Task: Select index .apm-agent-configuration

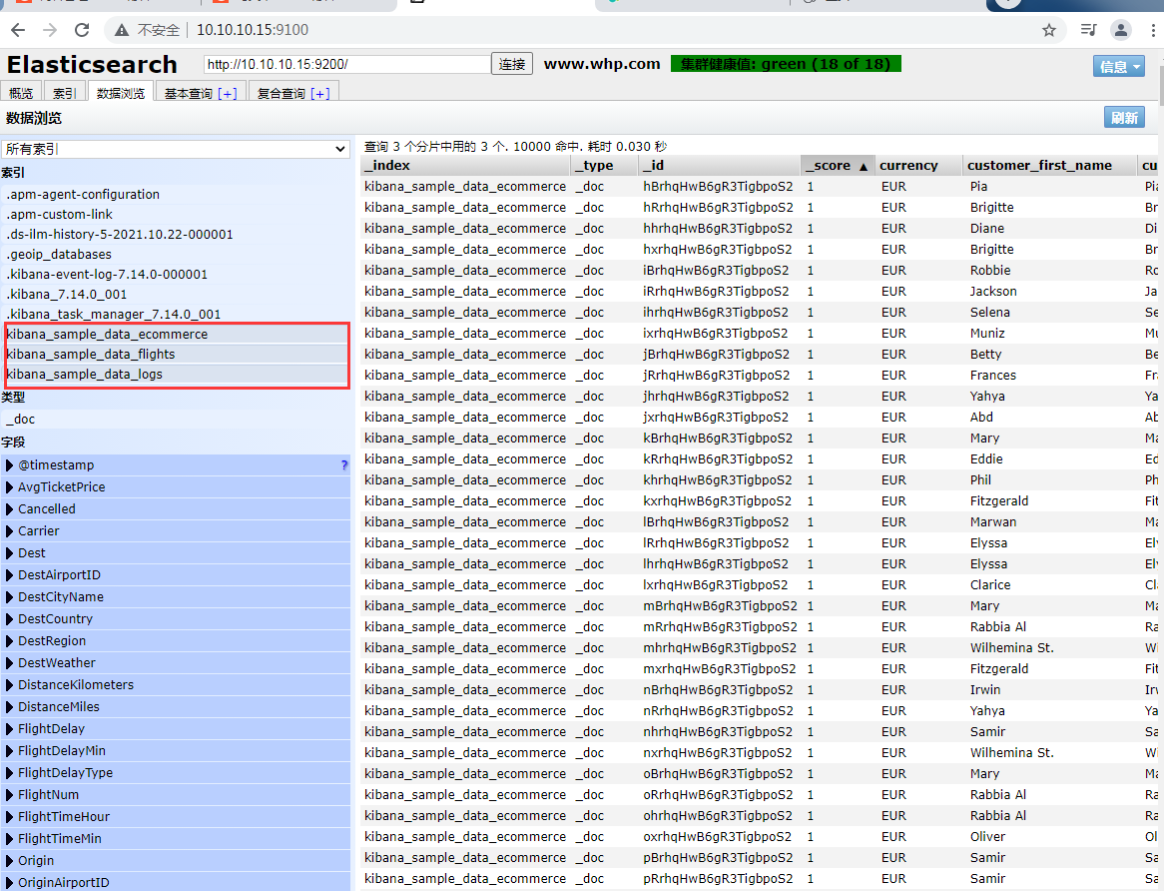Action: coord(176,195)
